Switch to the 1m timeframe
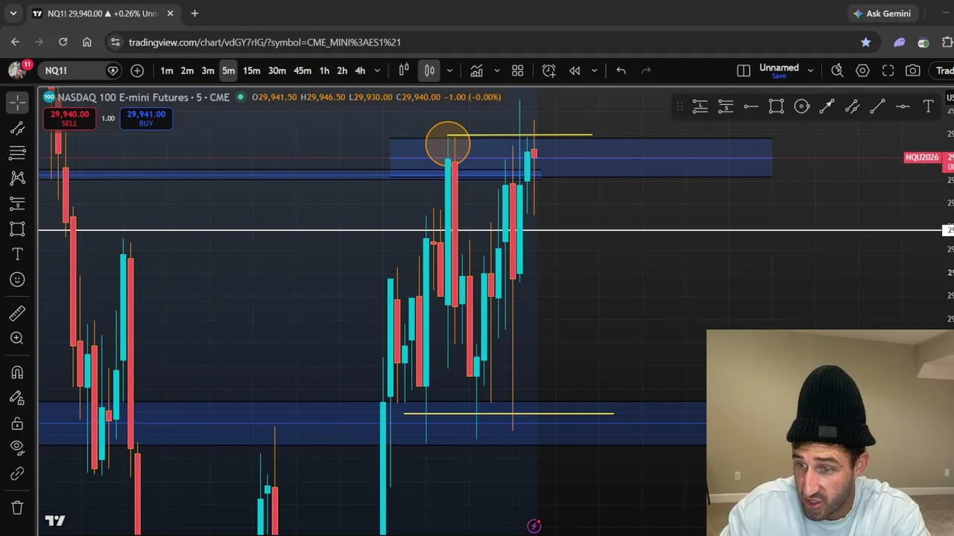 (166, 71)
